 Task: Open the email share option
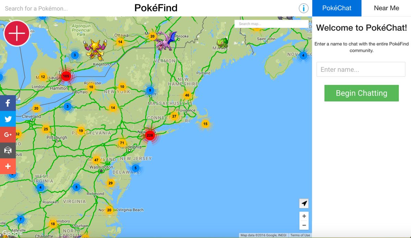click(x=8, y=150)
